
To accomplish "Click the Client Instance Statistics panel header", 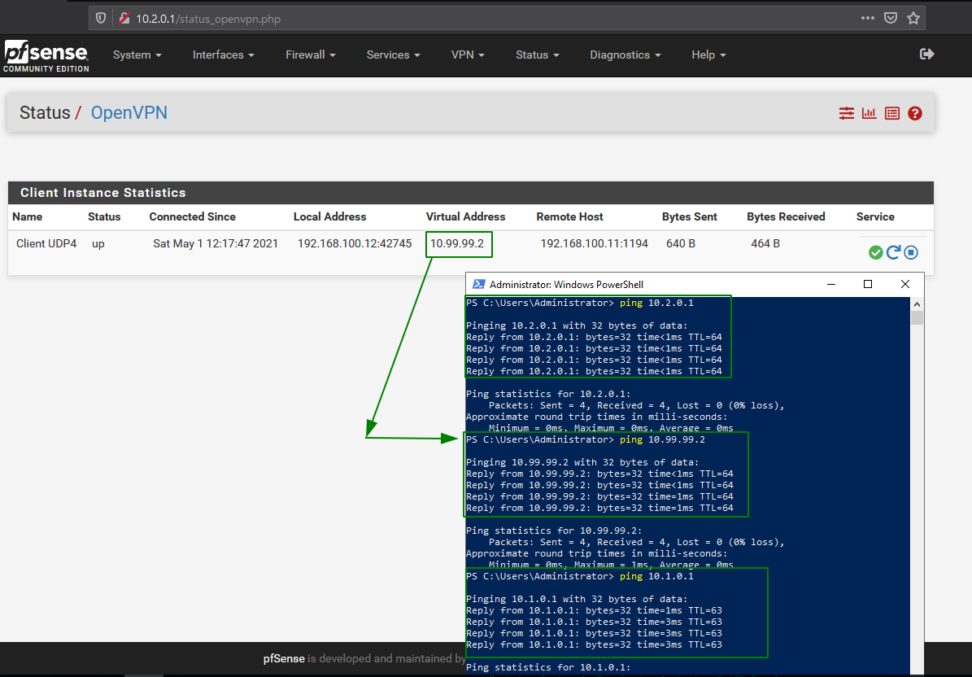I will tap(470, 193).
